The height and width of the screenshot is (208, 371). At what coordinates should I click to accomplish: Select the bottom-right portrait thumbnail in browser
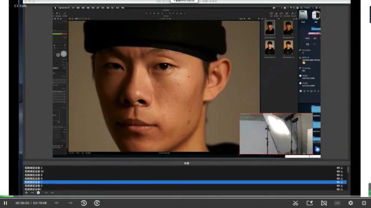point(288,47)
